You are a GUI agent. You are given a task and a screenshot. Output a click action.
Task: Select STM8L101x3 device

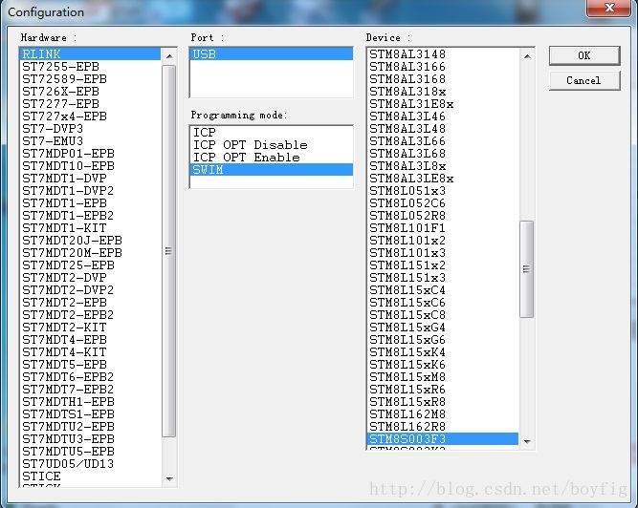pos(443,253)
